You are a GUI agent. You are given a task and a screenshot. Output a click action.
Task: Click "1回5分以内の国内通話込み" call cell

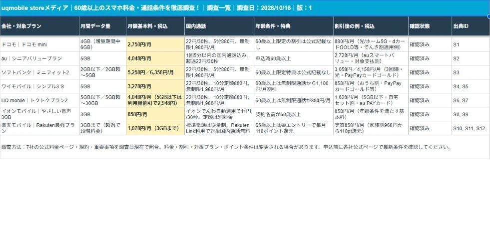[219, 58]
